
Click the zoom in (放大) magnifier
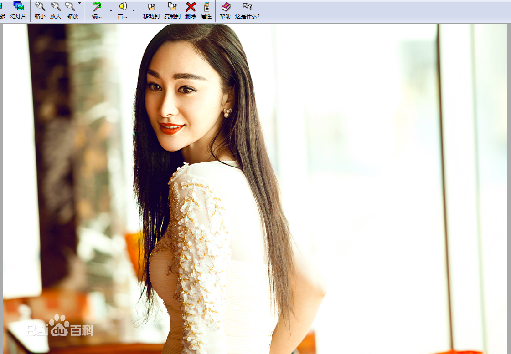[56, 10]
